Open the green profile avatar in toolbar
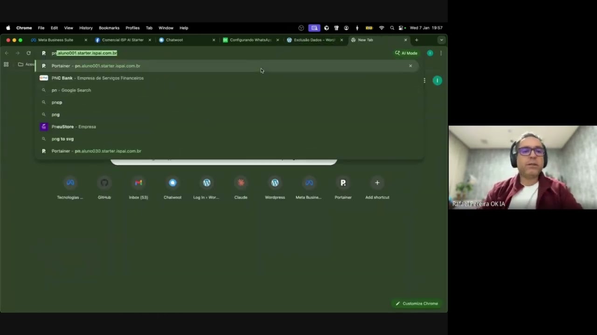Image resolution: width=597 pixels, height=335 pixels. [430, 53]
